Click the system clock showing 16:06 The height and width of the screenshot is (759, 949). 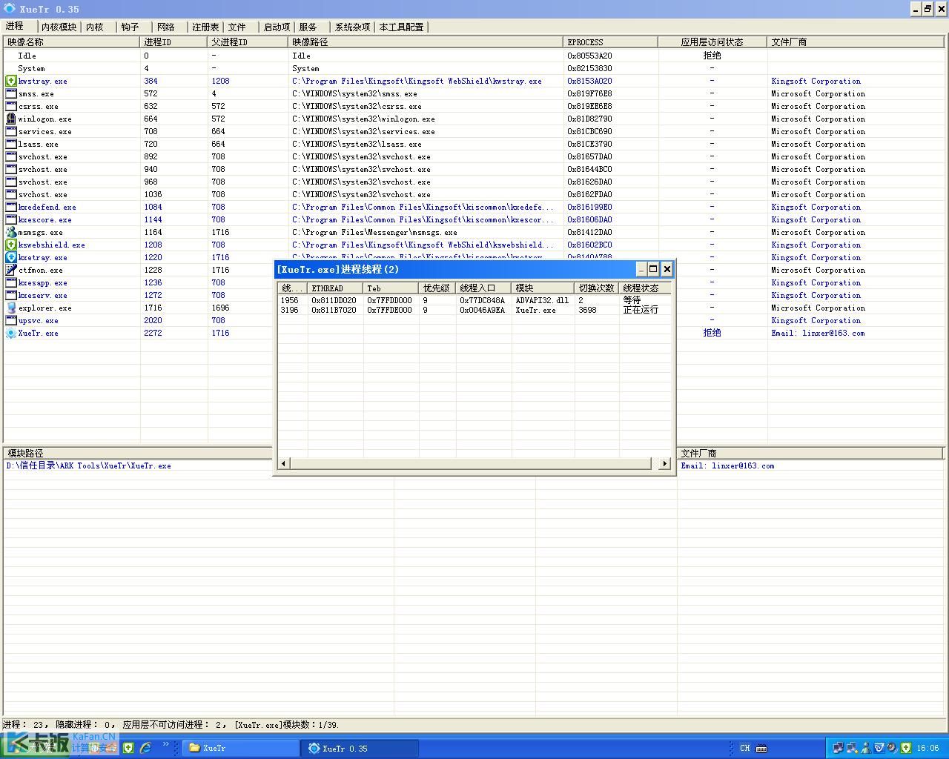pos(927,748)
